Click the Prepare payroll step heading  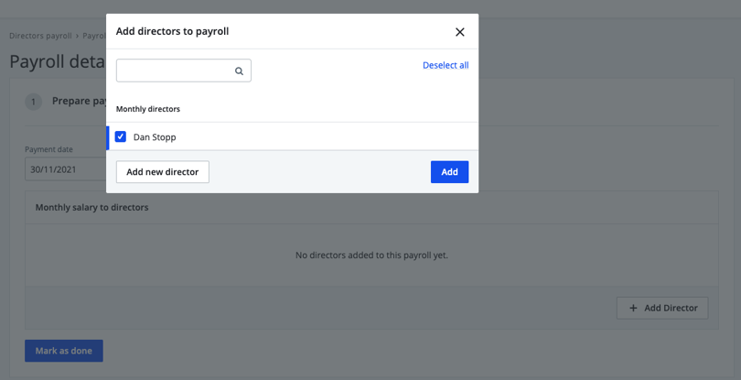point(79,102)
